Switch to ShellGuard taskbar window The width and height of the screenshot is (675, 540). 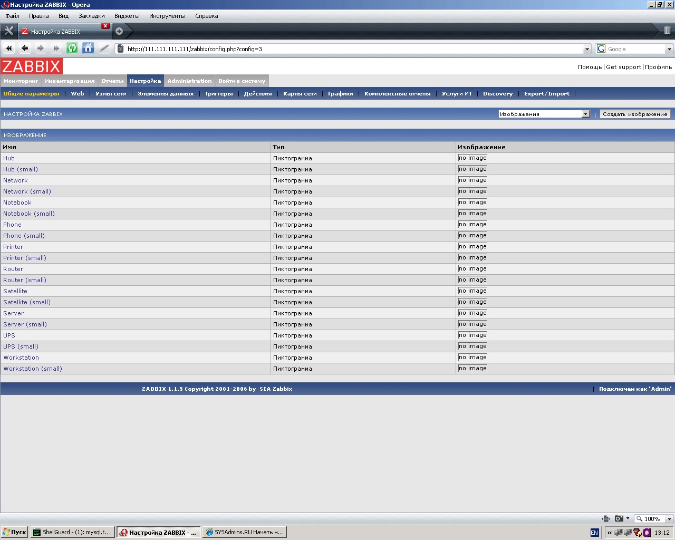tap(73, 533)
